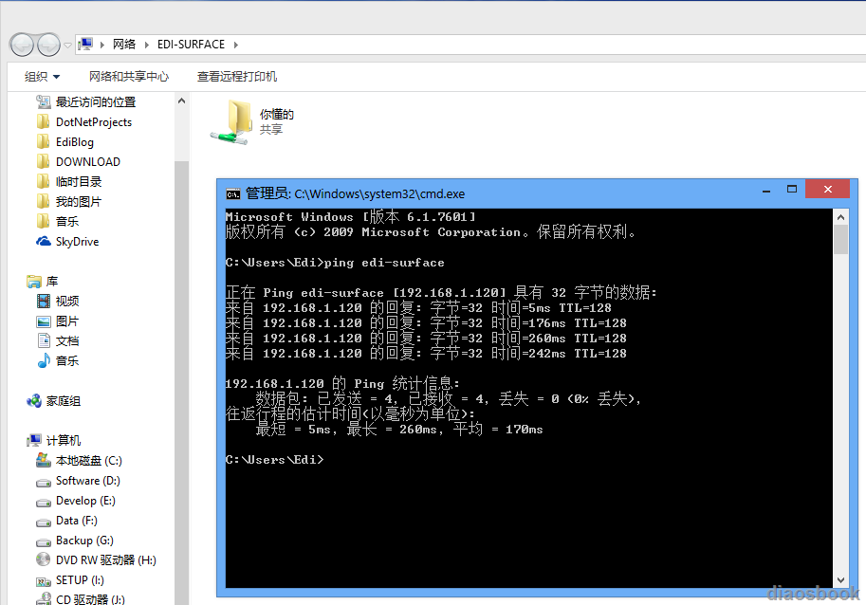This screenshot has width=866, height=605.
Task: Click the 时间=242ms reply line
Action: click(426, 354)
